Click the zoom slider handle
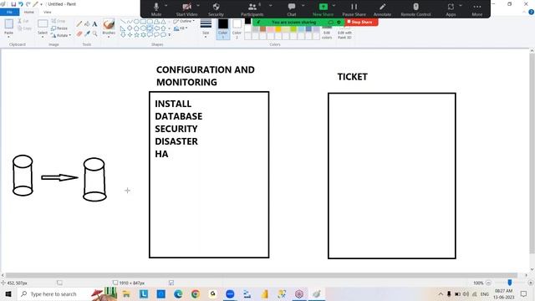Viewport: 535px width, 301px height. click(509, 283)
